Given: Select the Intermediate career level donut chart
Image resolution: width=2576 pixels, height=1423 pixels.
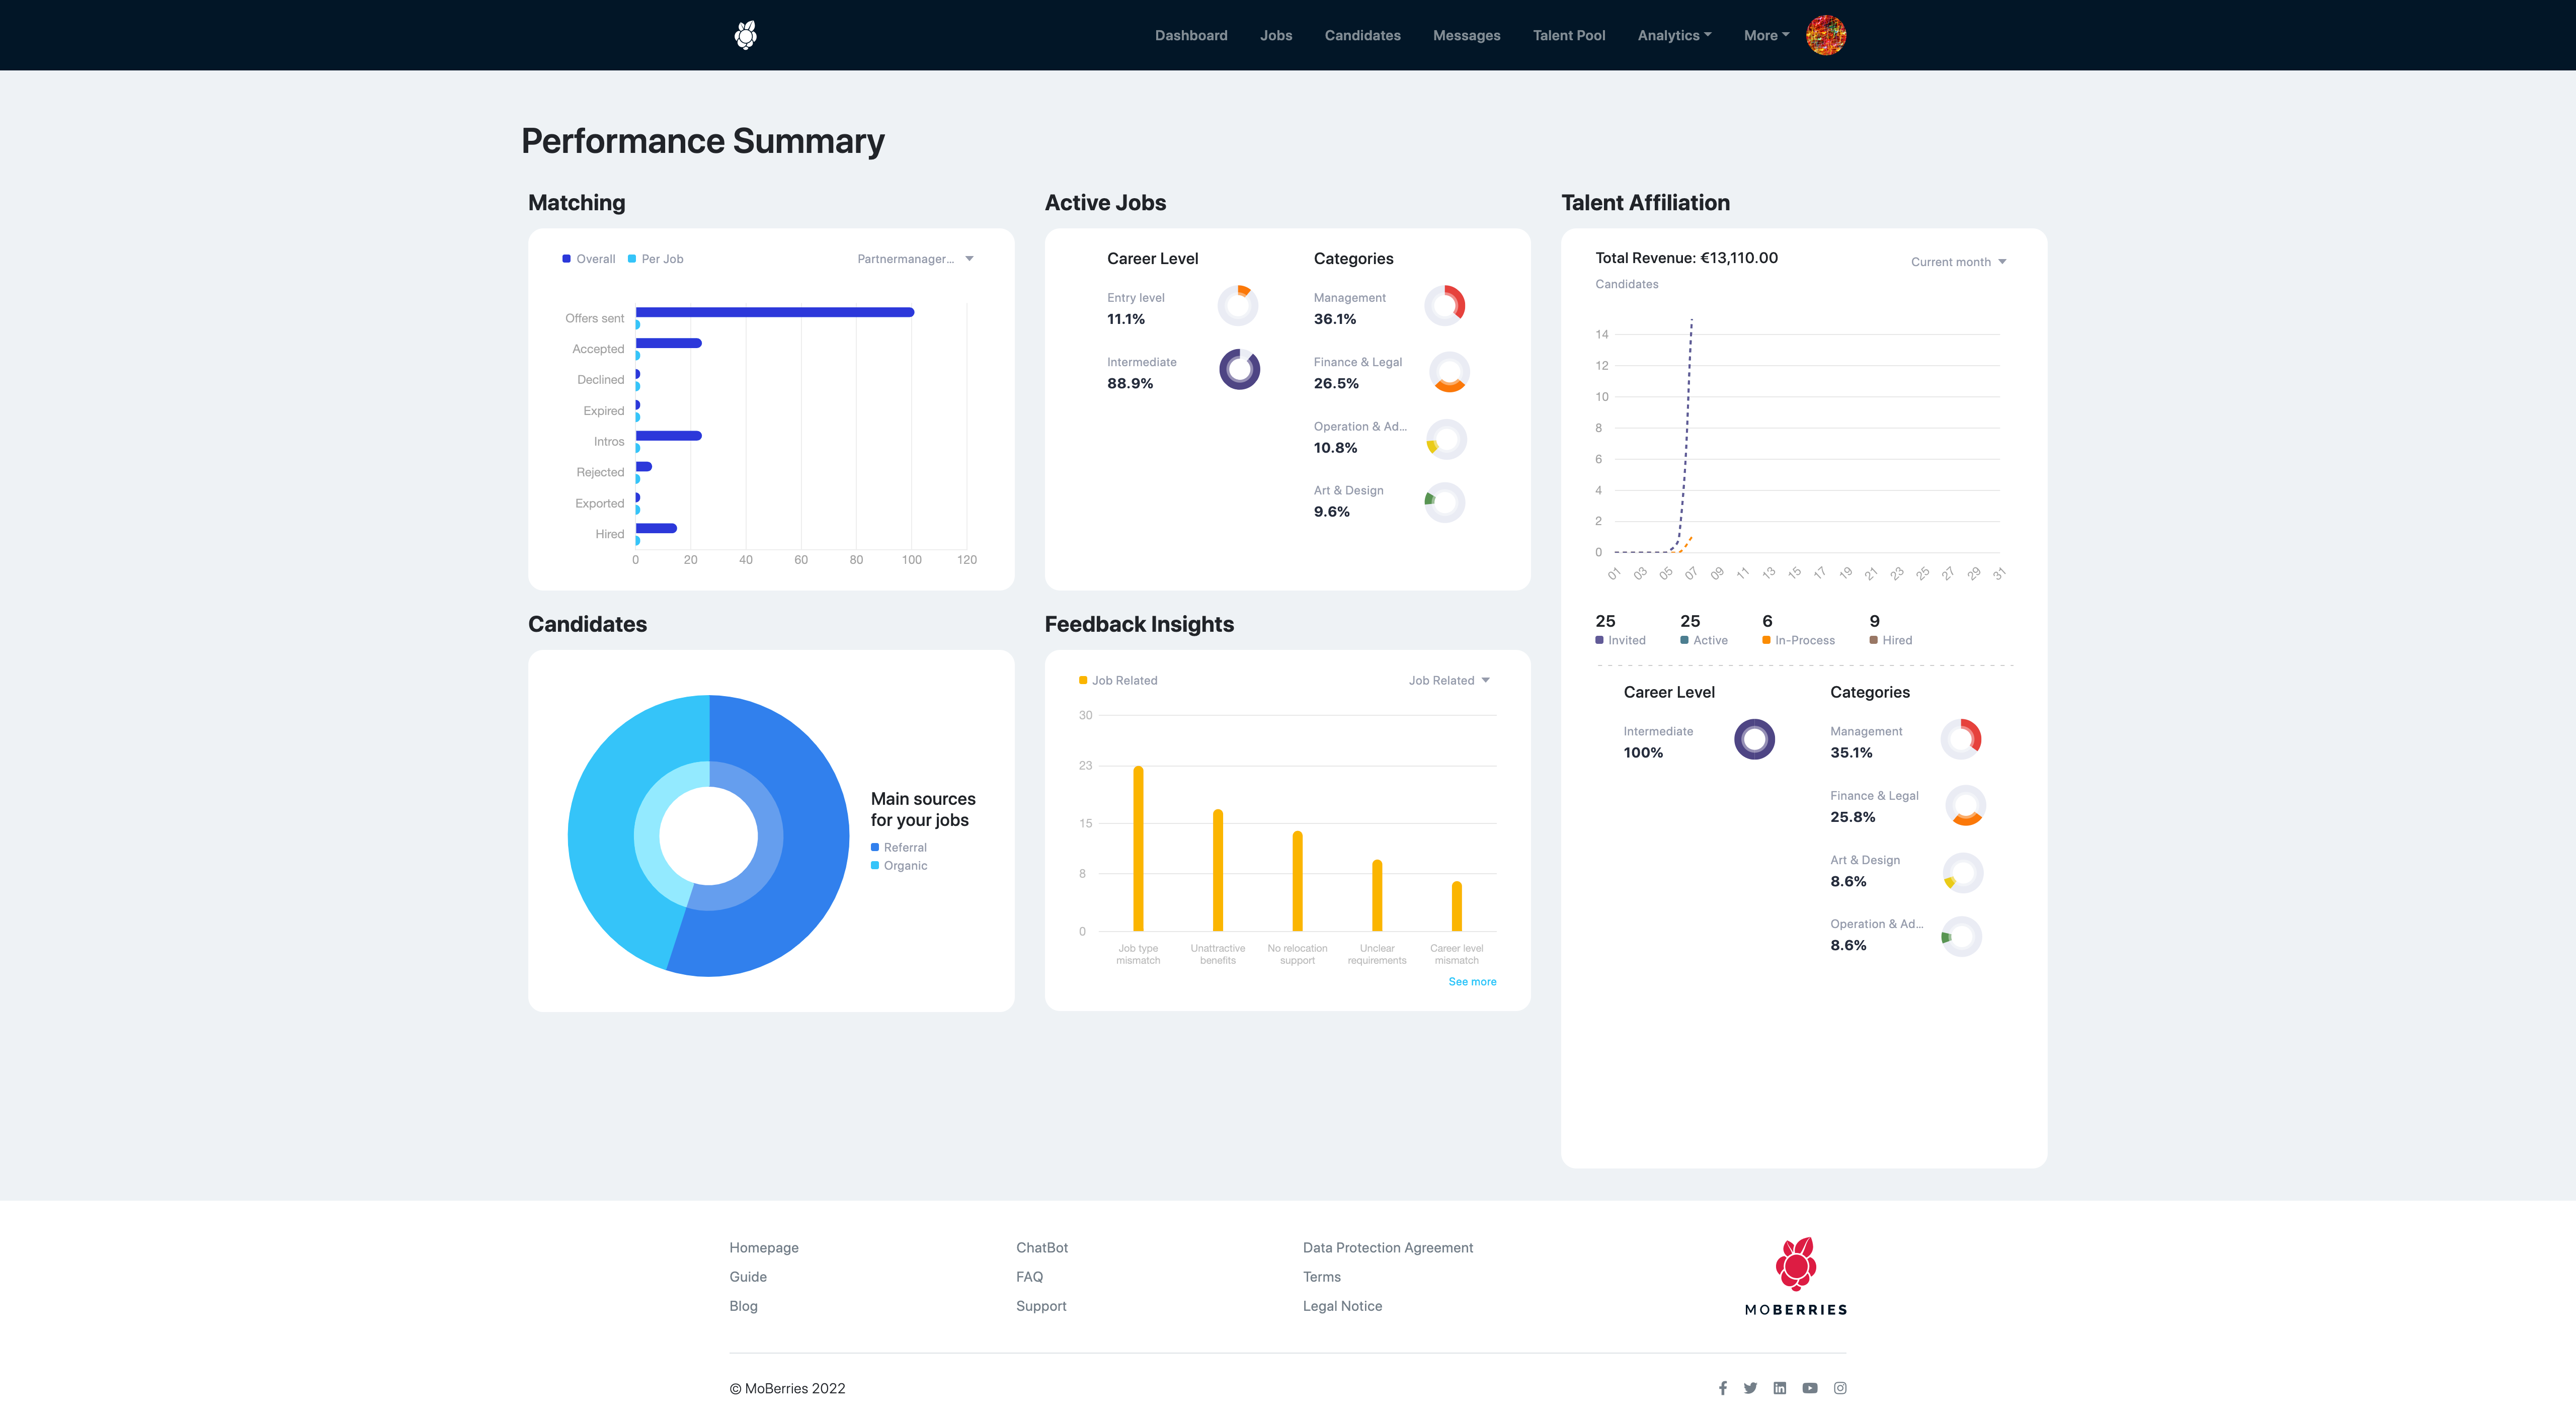Looking at the screenshot, I should click(1239, 369).
